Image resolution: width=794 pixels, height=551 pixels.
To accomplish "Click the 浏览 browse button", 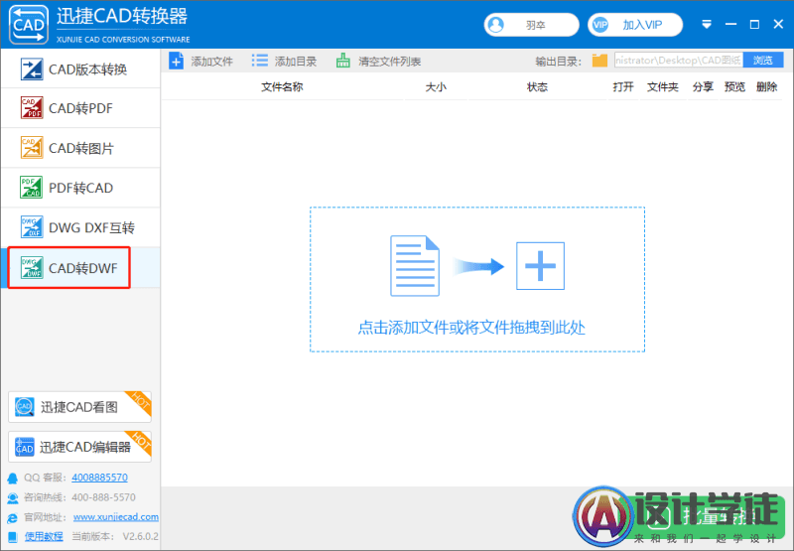I will 763,61.
